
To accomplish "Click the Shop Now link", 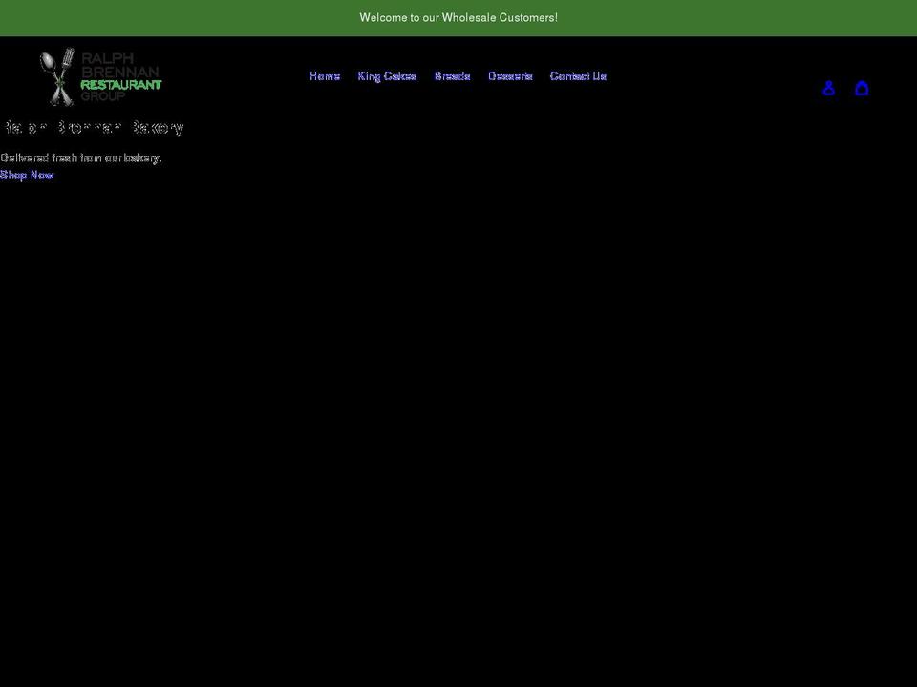I will pos(26,175).
